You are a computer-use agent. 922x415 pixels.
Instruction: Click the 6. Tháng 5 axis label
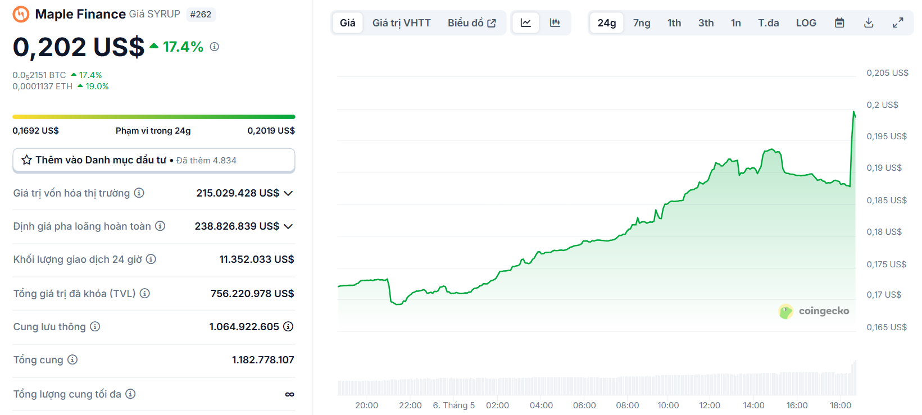[454, 405]
